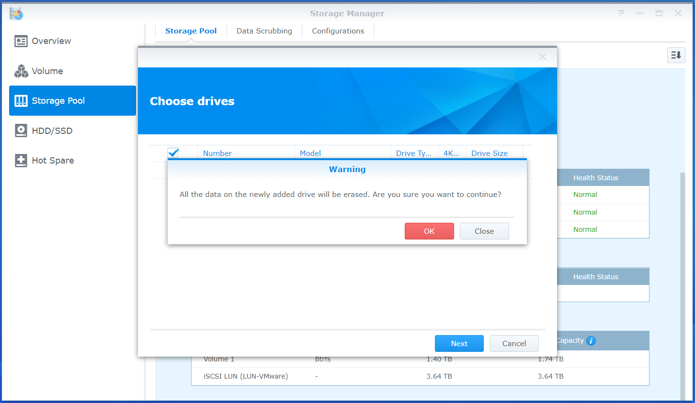The height and width of the screenshot is (403, 695).
Task: Close the Choose drives wizard dialog
Action: pyautogui.click(x=543, y=57)
